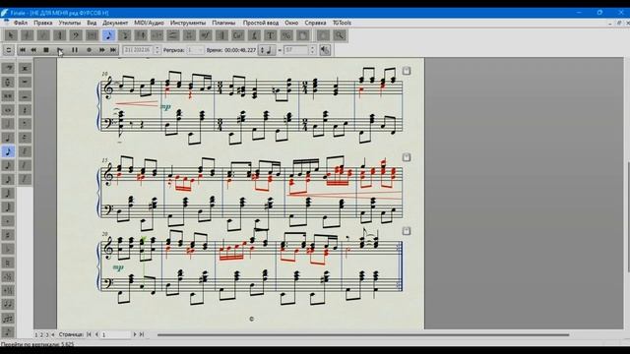Open the MIDI/Аудио menu
The image size is (630, 354).
(x=149, y=23)
